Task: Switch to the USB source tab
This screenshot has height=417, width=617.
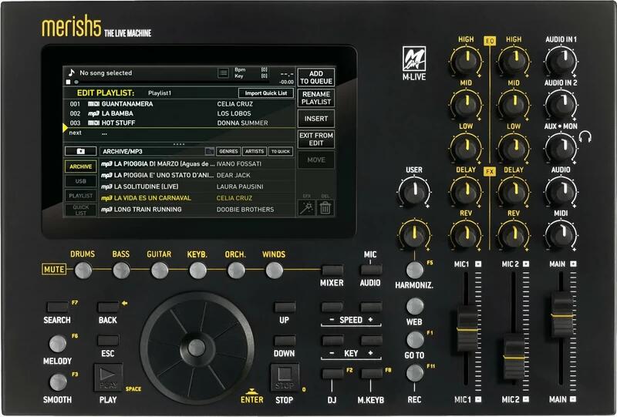Action: tap(81, 181)
